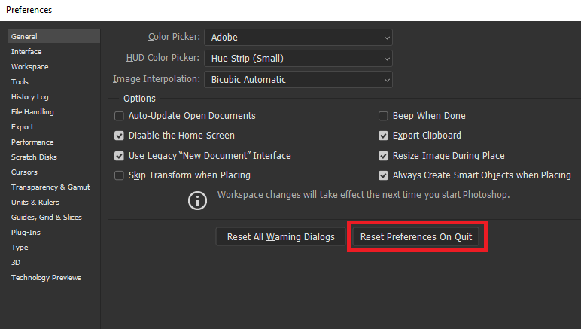
Task: Click the Image Interpolation field label
Action: (156, 79)
